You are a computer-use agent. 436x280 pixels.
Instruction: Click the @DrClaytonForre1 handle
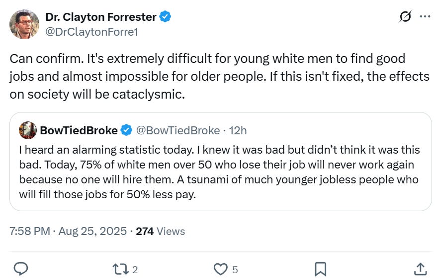tap(91, 31)
